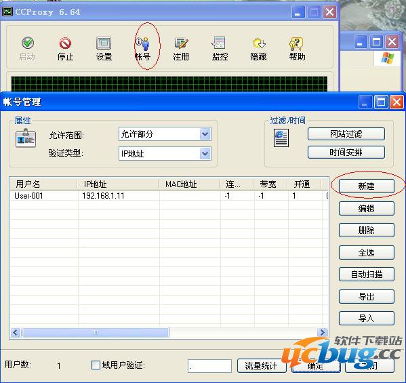Click the 启动 start icon in CCProxy

27,49
